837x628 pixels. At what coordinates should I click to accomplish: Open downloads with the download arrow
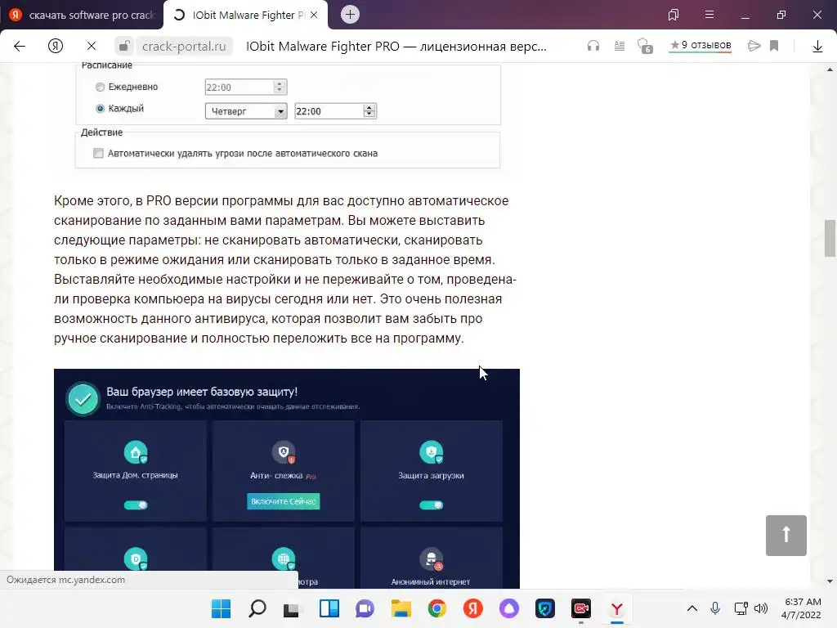click(817, 47)
